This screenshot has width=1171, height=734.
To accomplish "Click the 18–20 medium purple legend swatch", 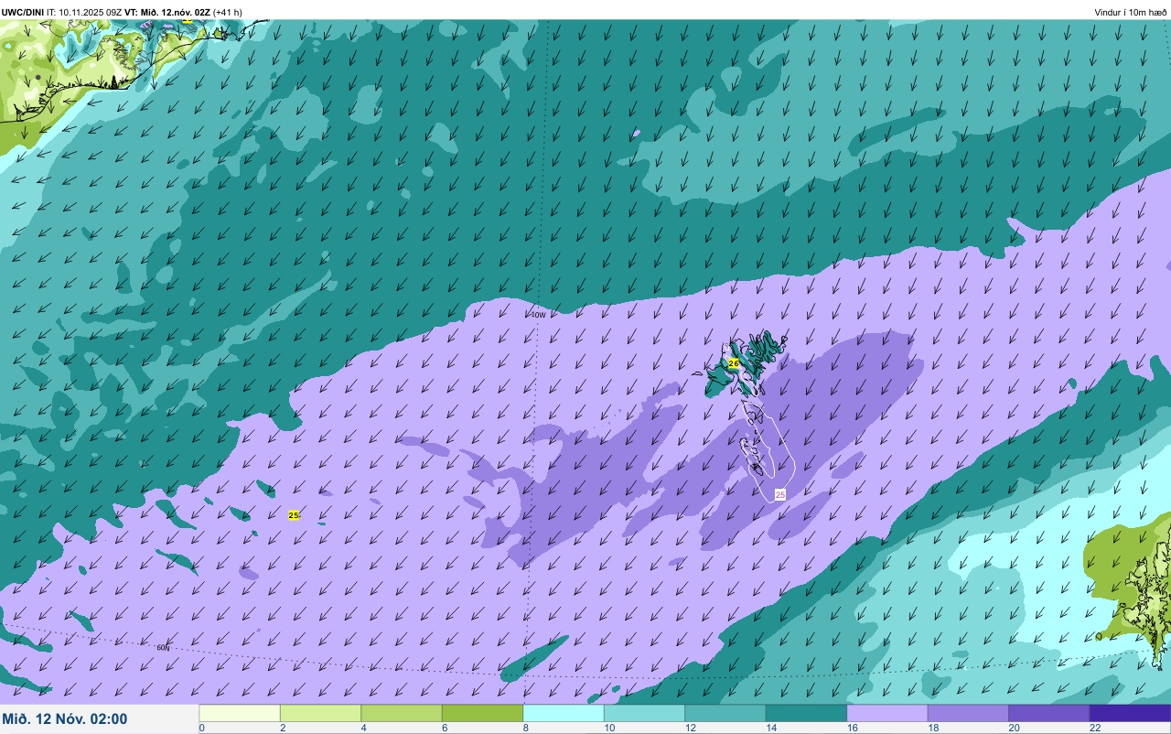I will click(x=968, y=713).
